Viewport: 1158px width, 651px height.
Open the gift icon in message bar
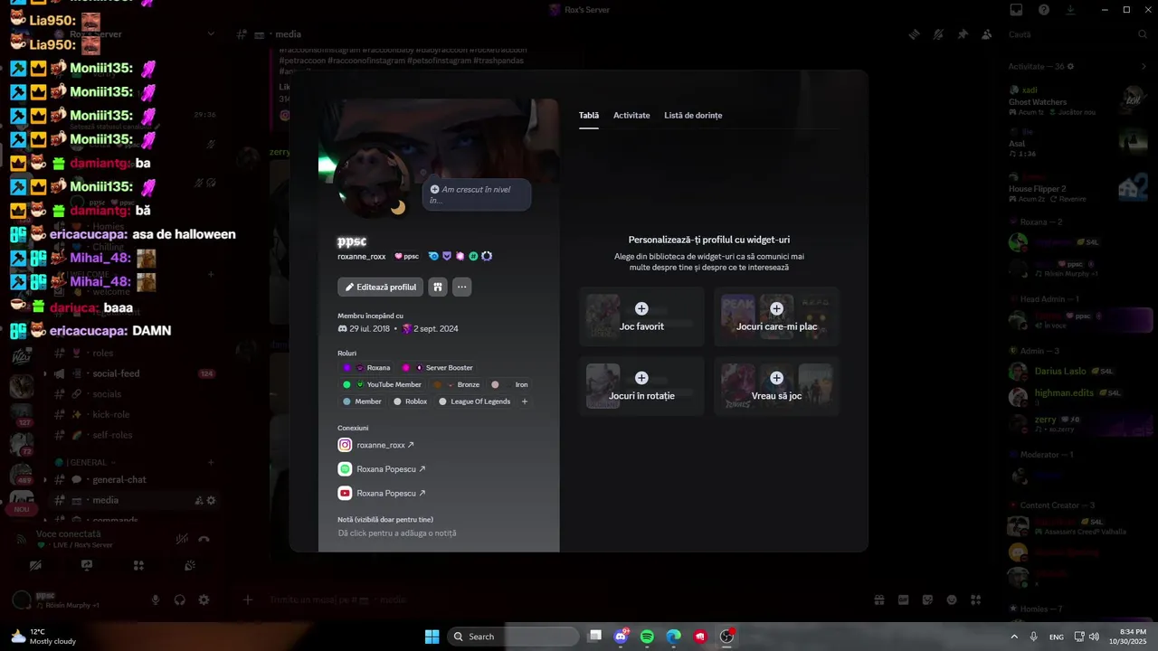click(878, 599)
